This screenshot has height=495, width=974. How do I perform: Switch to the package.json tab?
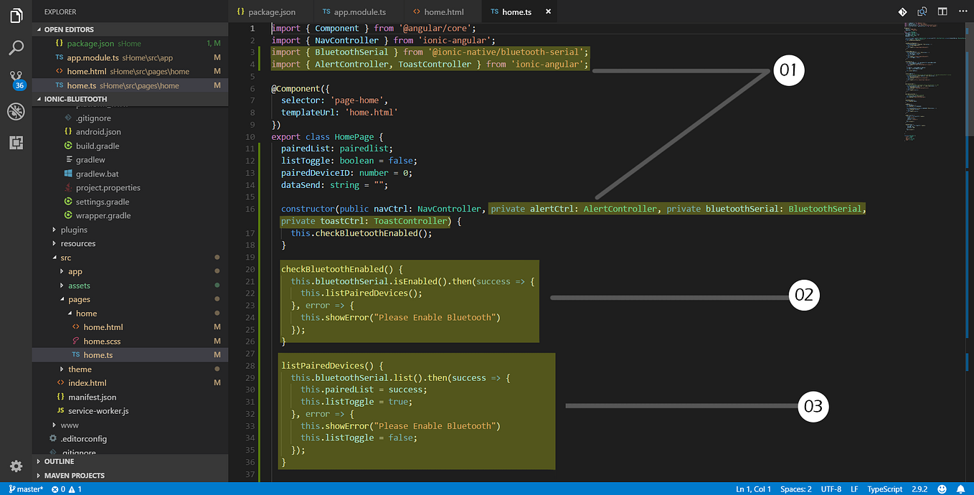pyautogui.click(x=266, y=12)
